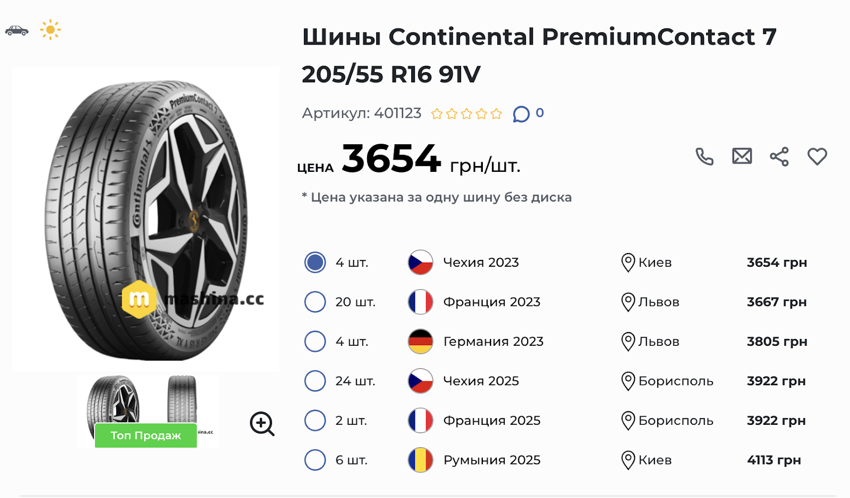
Task: Select the Чехия 2025 radio option
Action: pyautogui.click(x=315, y=381)
